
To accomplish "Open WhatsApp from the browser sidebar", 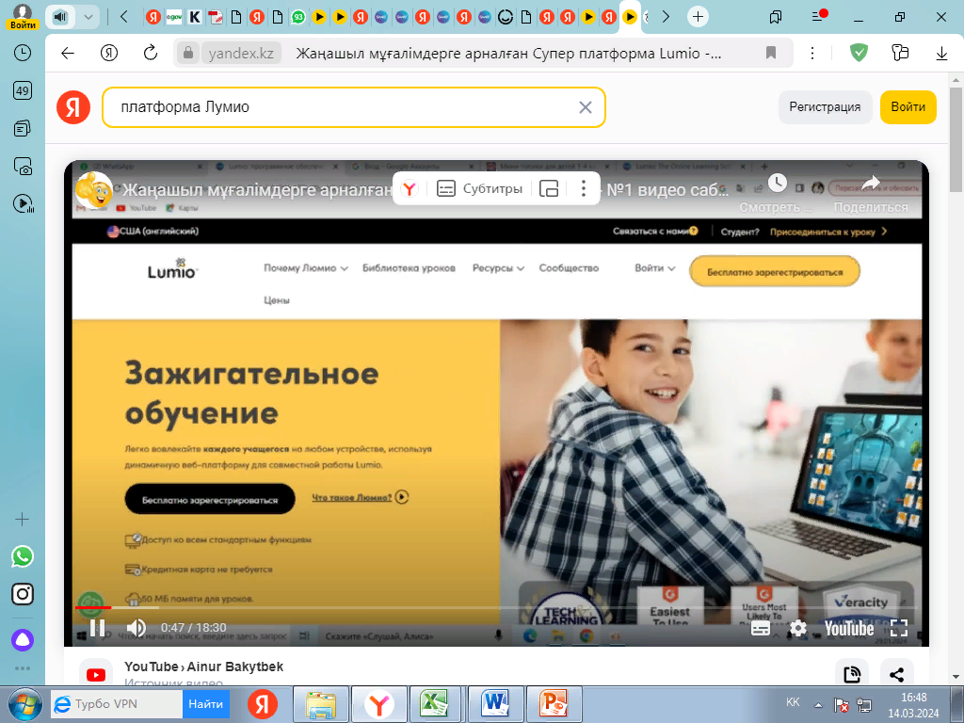I will point(23,556).
